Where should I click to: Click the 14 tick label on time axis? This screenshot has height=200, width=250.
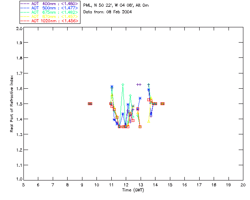pos(155,185)
